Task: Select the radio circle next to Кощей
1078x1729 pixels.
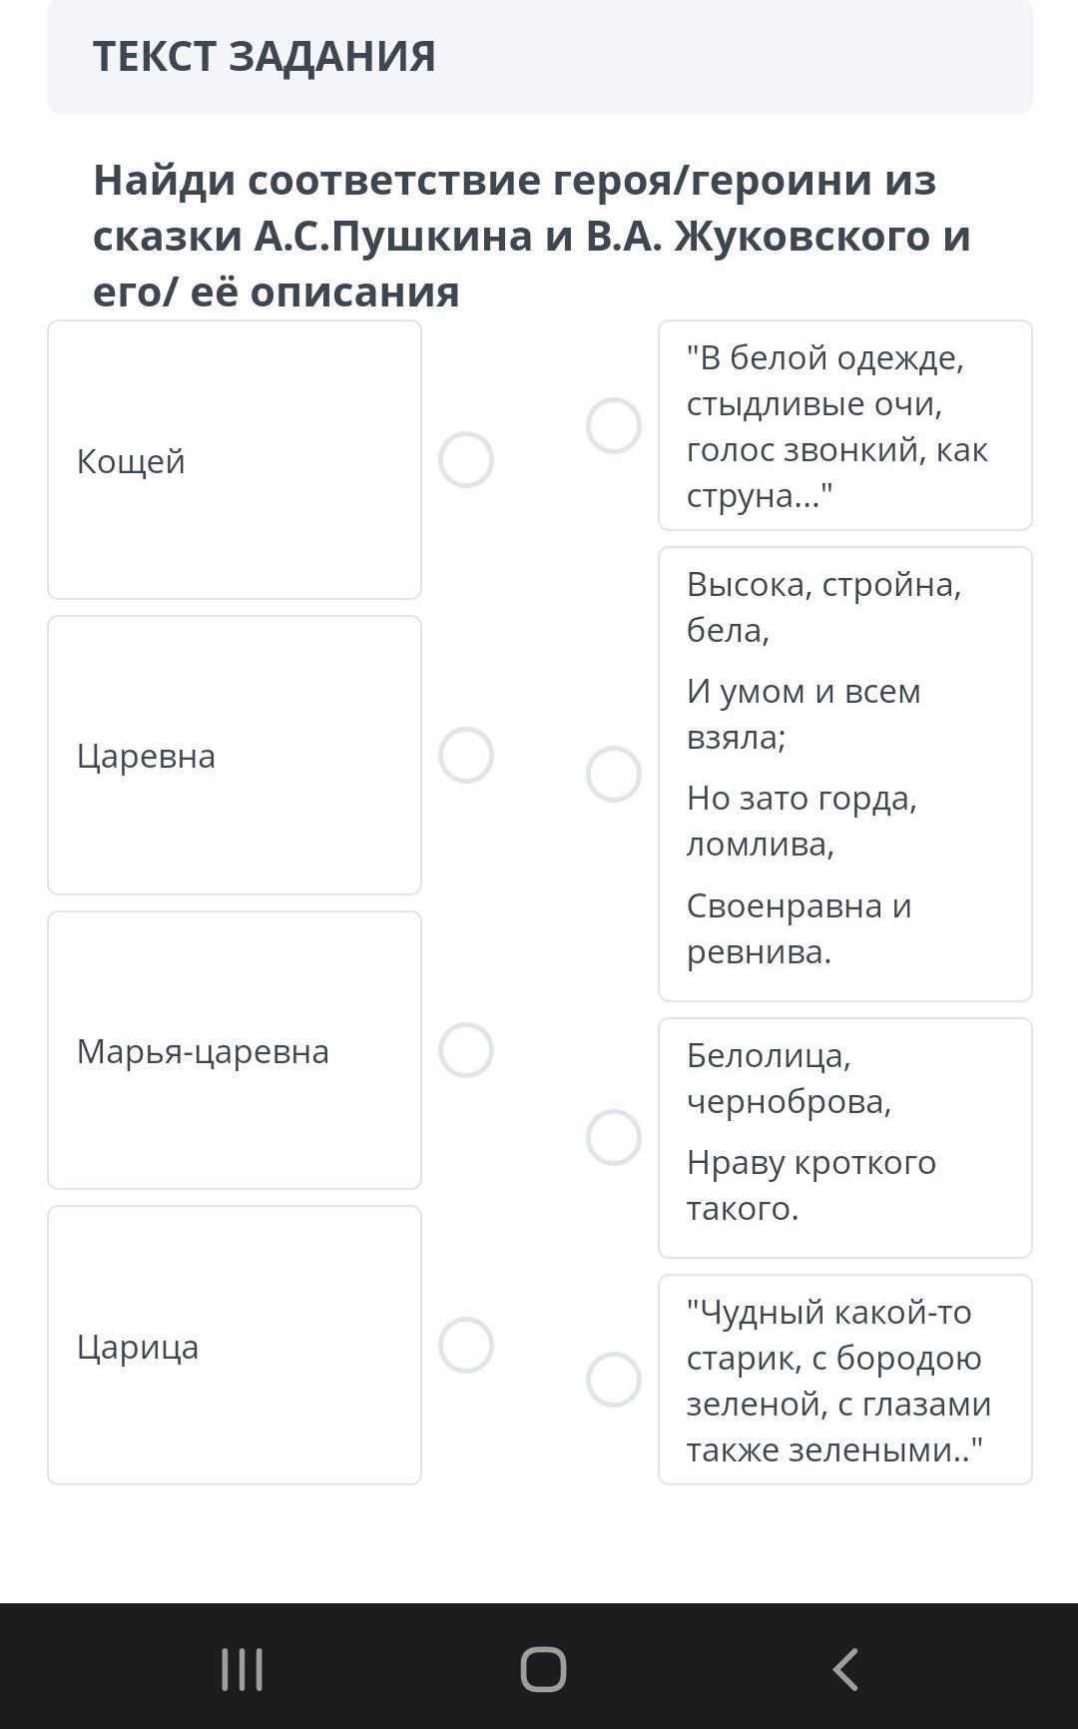Action: 466,460
